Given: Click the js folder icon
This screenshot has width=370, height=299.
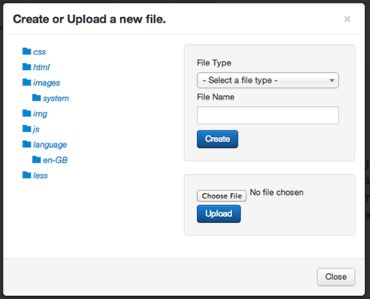Looking at the screenshot, I should point(27,129).
